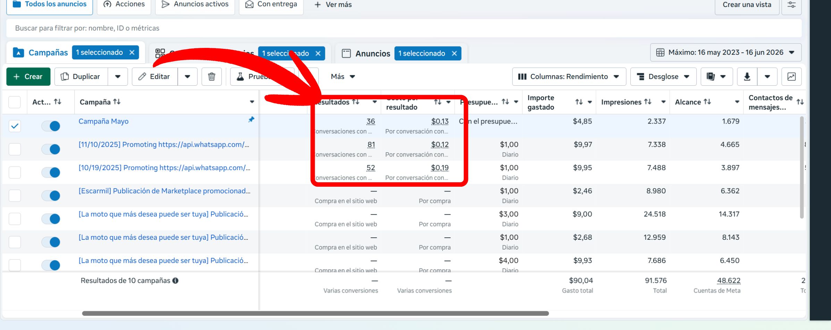Check the [10/19/2025] Promoting row checkbox
The height and width of the screenshot is (330, 831).
click(15, 172)
